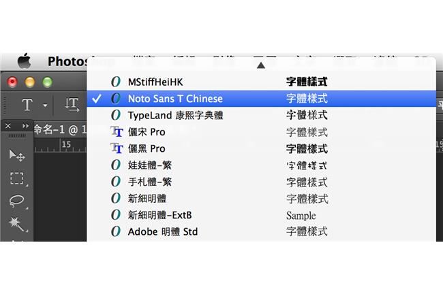Choose the 手札體-繁 font

tap(261, 182)
